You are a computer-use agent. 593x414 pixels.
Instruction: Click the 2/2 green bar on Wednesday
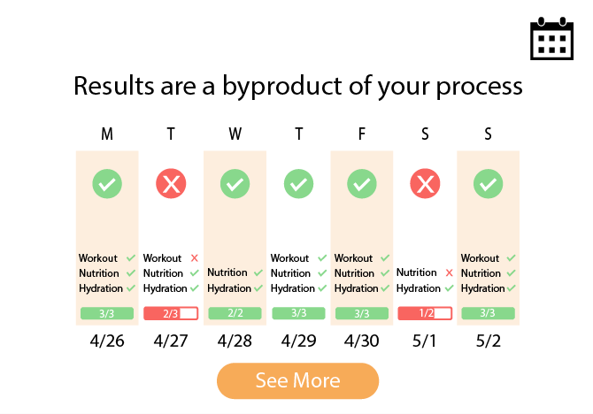235,313
